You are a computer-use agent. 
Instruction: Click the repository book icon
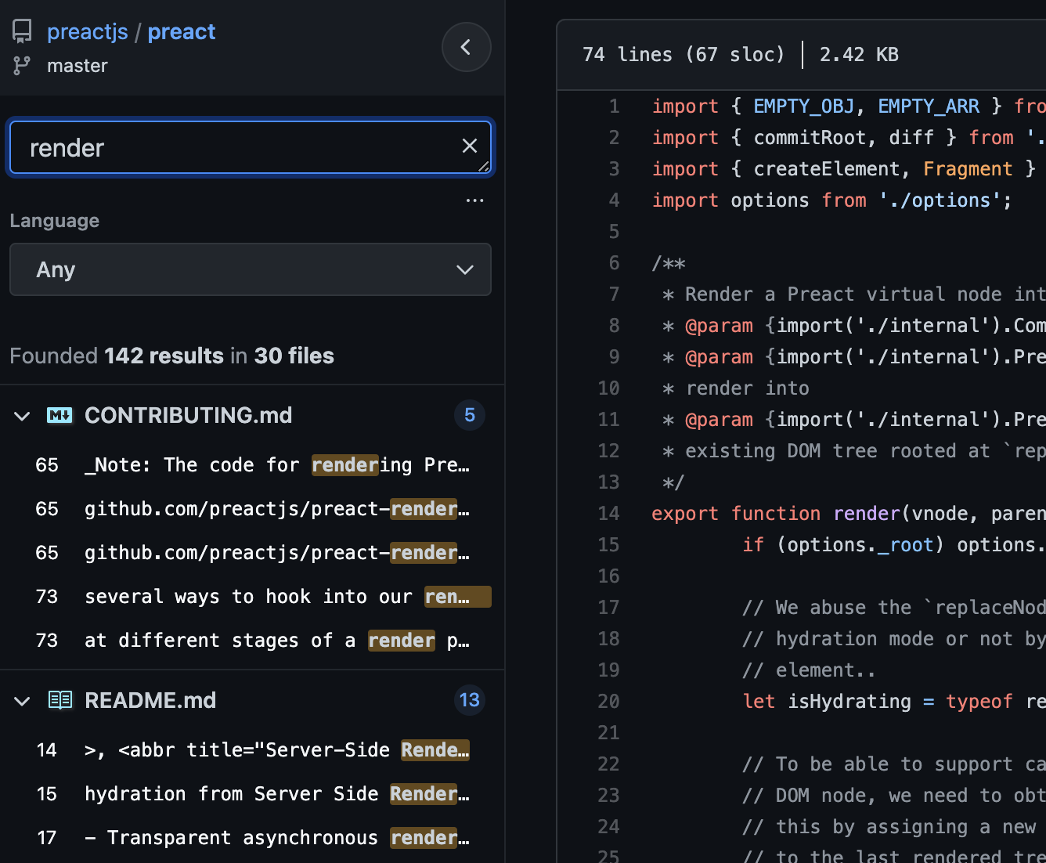(21, 31)
